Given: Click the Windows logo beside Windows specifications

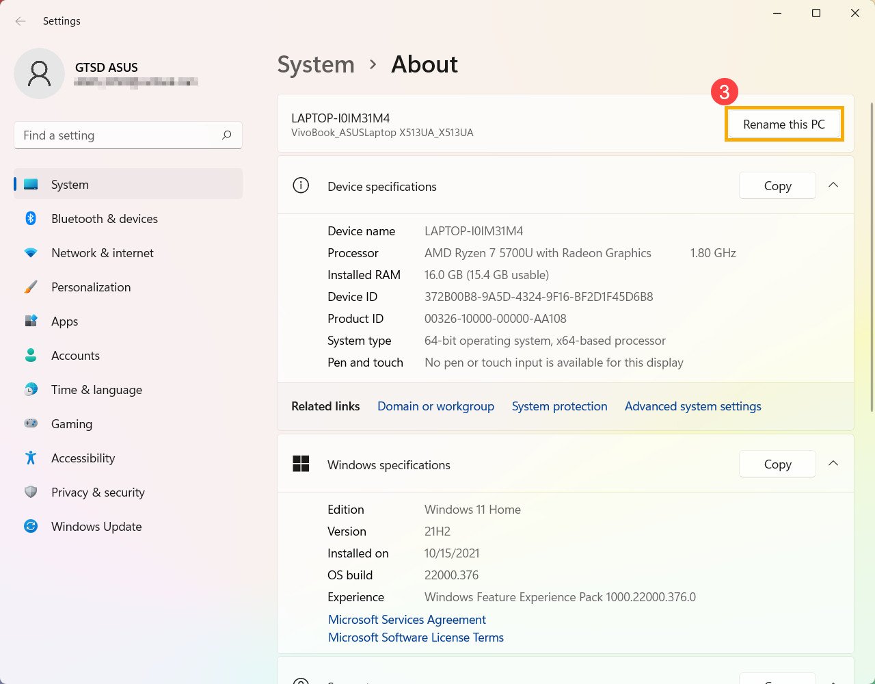Looking at the screenshot, I should point(301,464).
